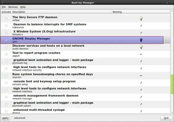The width and height of the screenshot is (174, 122).
Task: Click the dark lightbulb icon for gdm
Action: [x=141, y=40]
